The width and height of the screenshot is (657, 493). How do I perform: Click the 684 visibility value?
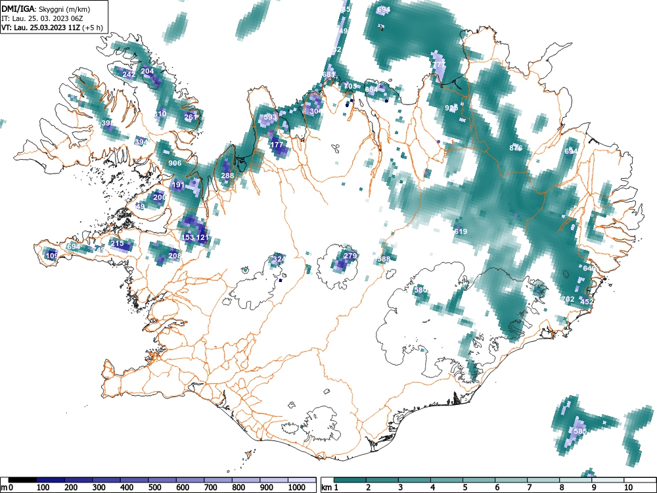(371, 89)
